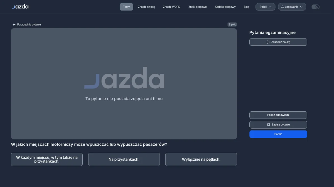Open Znaki drogowe section
The width and height of the screenshot is (334, 187).
198,7
